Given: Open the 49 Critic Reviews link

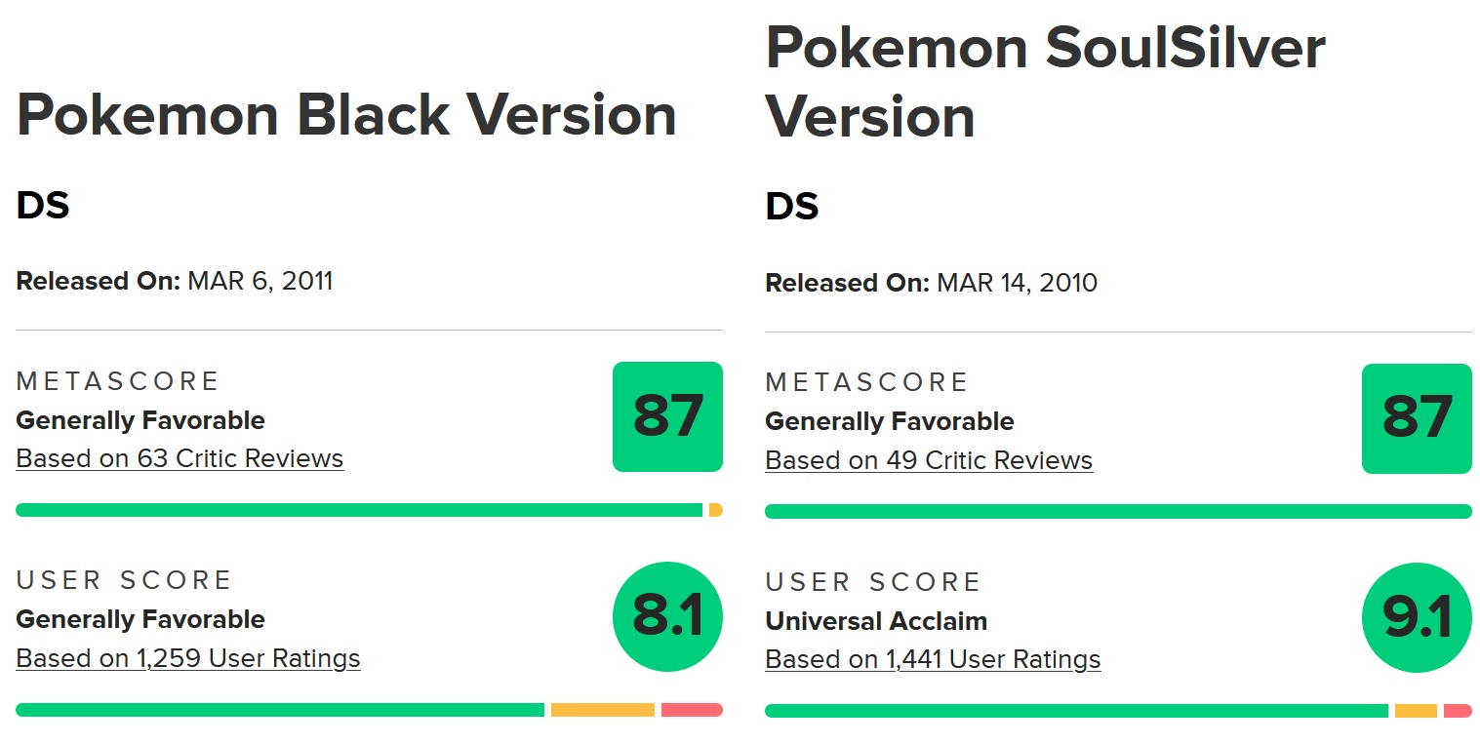Looking at the screenshot, I should 929,460.
